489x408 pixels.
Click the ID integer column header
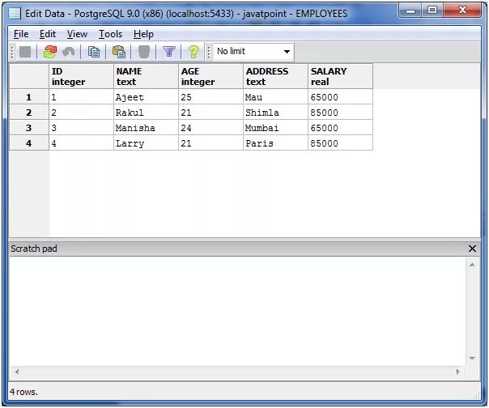[82, 76]
